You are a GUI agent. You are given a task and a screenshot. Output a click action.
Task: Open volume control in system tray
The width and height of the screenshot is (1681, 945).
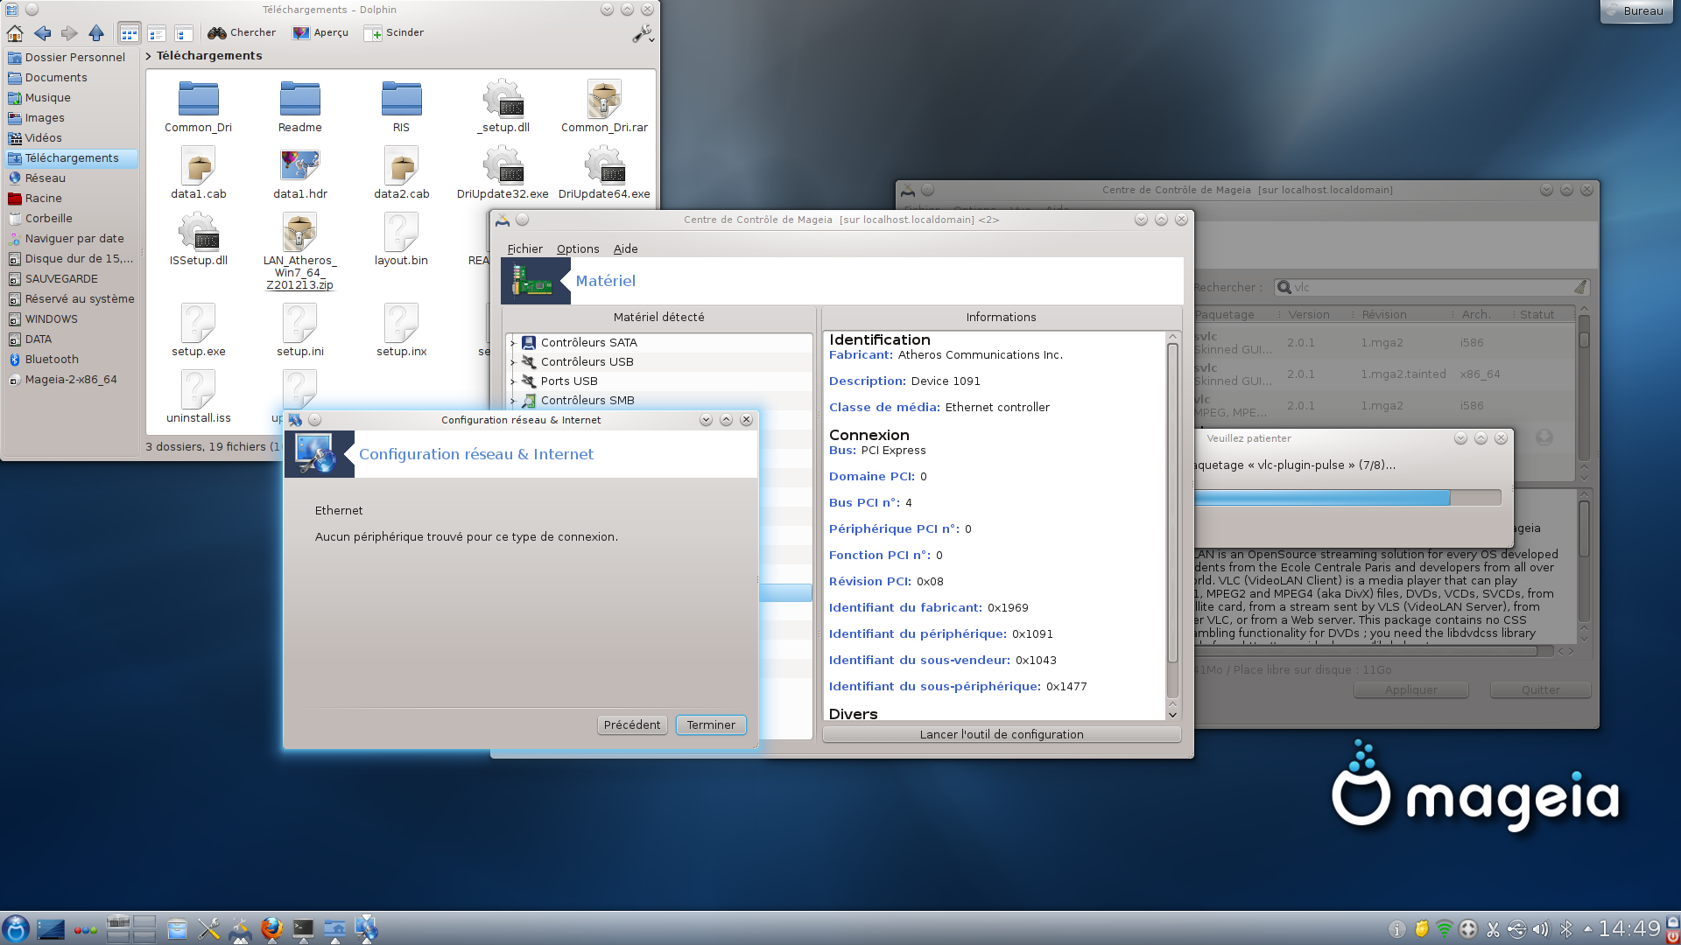point(1540,929)
